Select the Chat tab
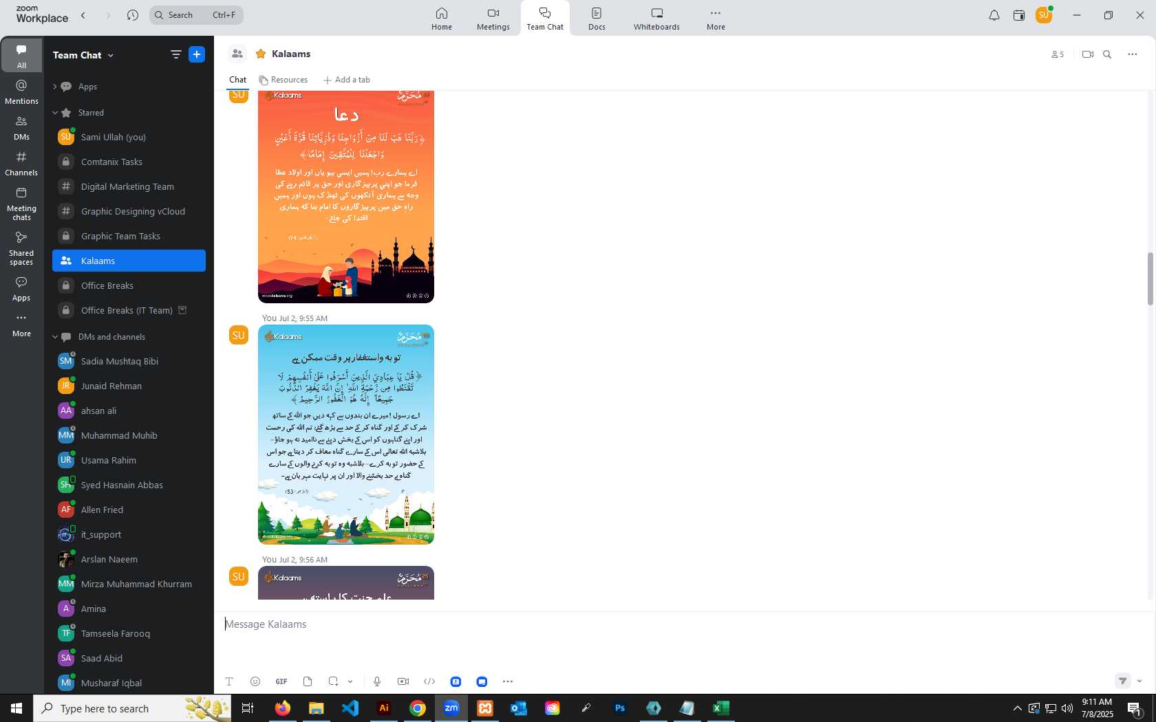Viewport: 1156px width, 722px height. pos(237,80)
